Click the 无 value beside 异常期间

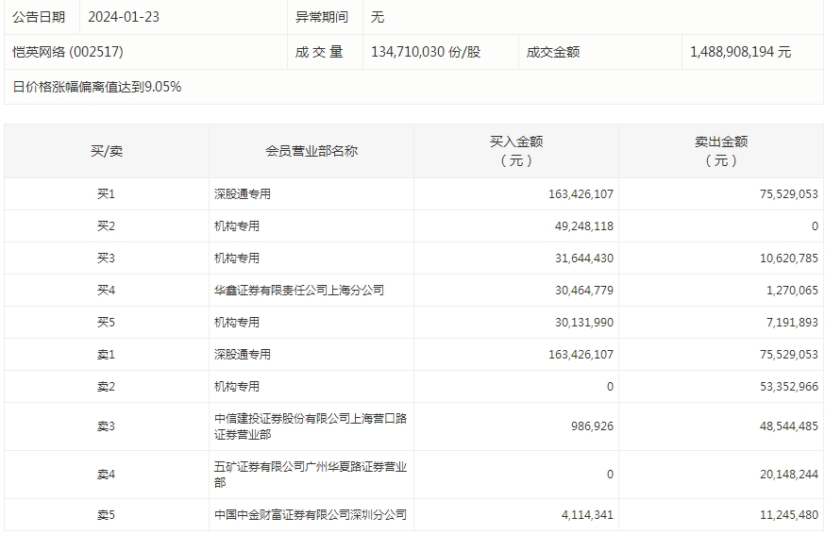(378, 17)
